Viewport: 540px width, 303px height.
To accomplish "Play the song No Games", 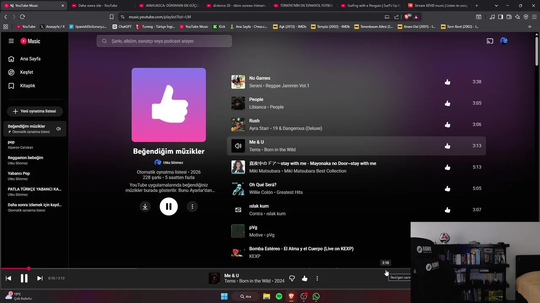I will [260, 78].
